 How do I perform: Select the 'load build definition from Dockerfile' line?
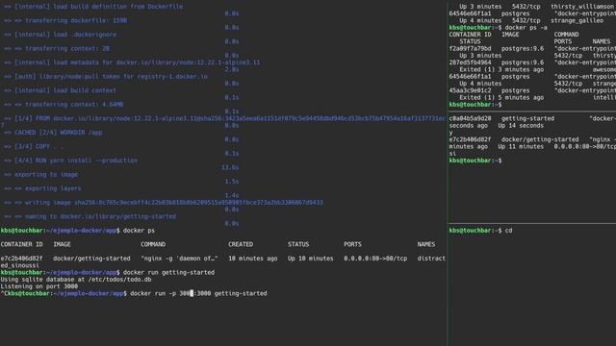coord(93,7)
